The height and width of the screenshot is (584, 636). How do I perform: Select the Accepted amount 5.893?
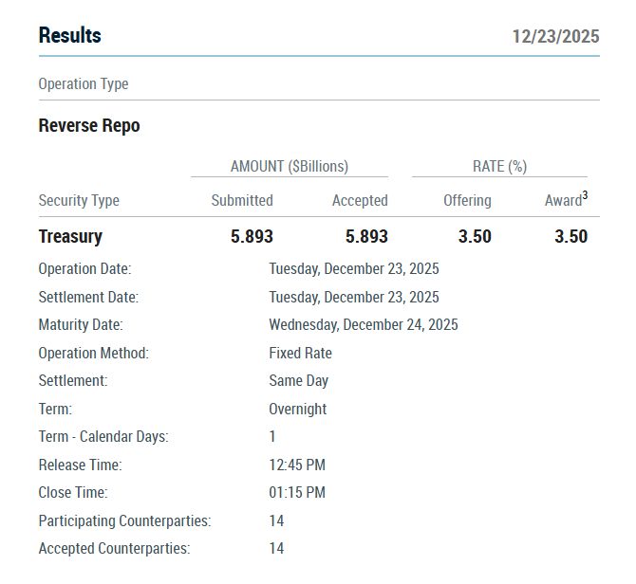click(366, 236)
